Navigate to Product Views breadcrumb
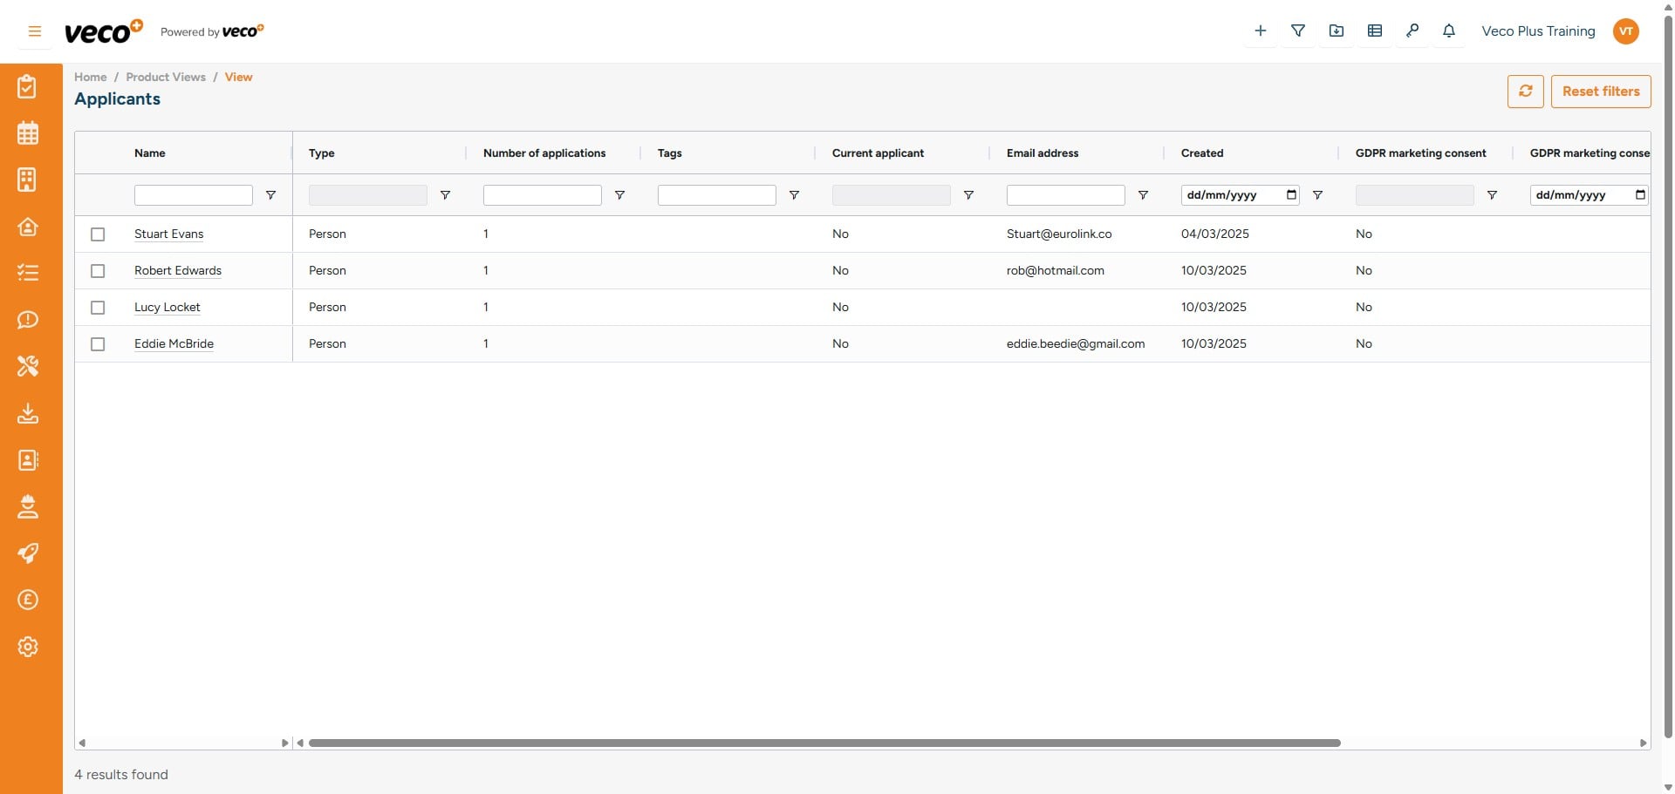The image size is (1675, 794). [166, 77]
